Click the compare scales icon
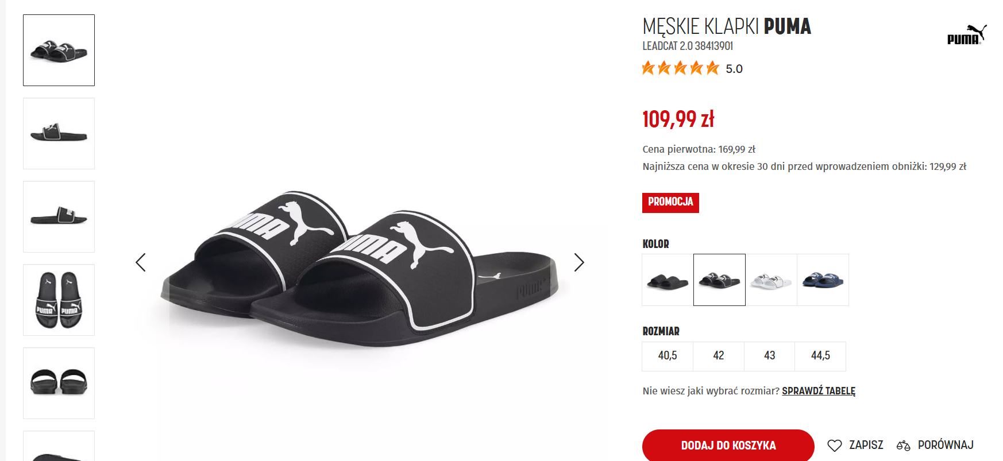This screenshot has height=461, width=1003. point(903,445)
